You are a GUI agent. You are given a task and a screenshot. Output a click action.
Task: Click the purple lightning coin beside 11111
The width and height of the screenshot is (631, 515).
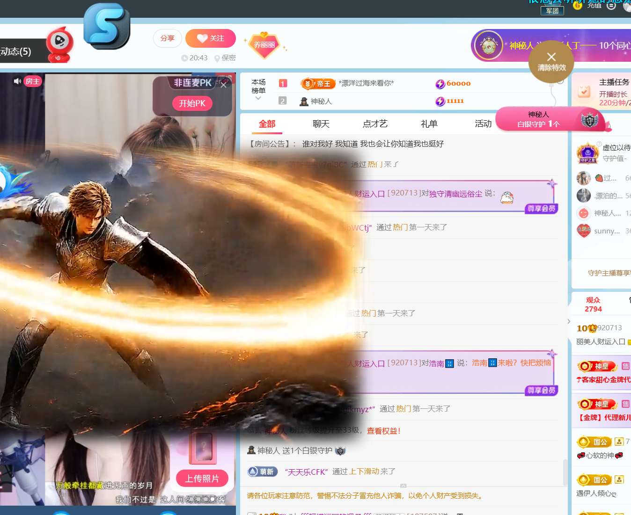pyautogui.click(x=440, y=101)
